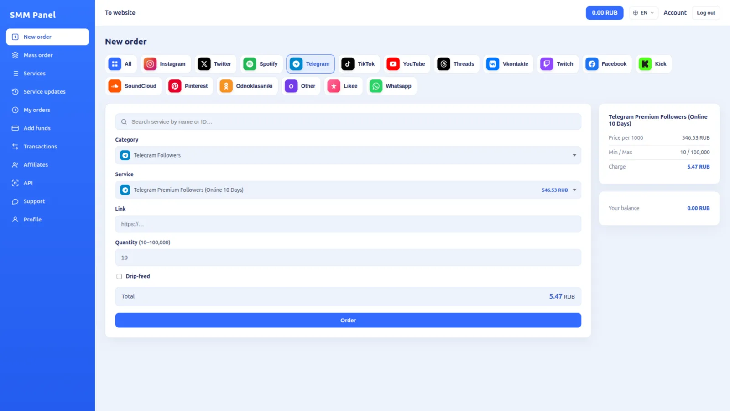Click the Log out button
The height and width of the screenshot is (411, 730).
click(x=706, y=13)
